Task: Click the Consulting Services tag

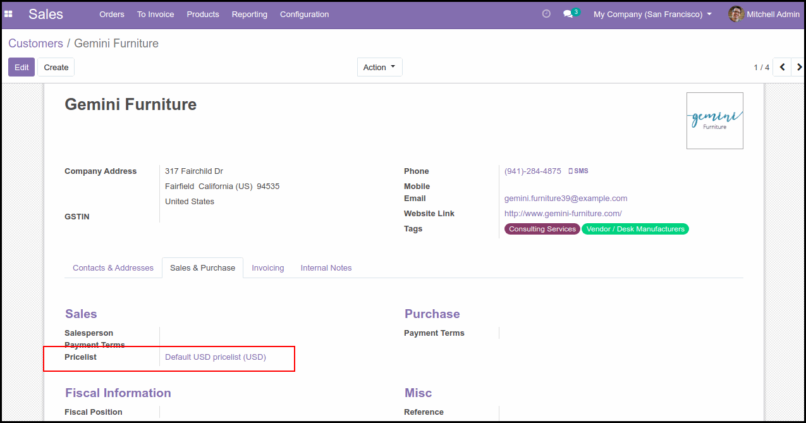Action: 542,229
